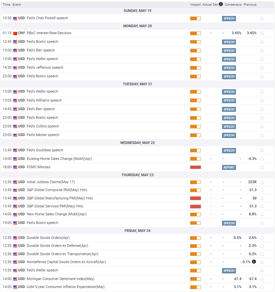Enable alert bell for Fed's Williams speech
Viewport: 275px width, 292px height.
pyautogui.click(x=262, y=101)
